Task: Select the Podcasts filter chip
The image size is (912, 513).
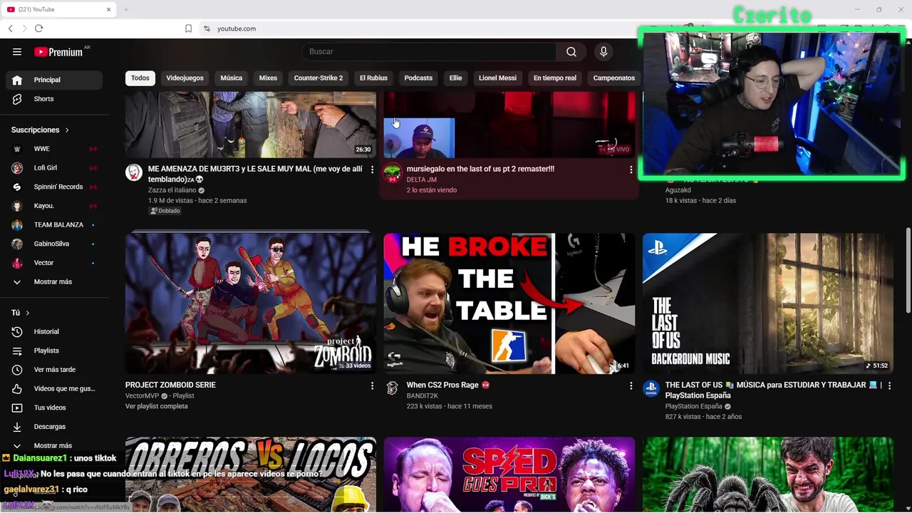Action: coord(418,78)
